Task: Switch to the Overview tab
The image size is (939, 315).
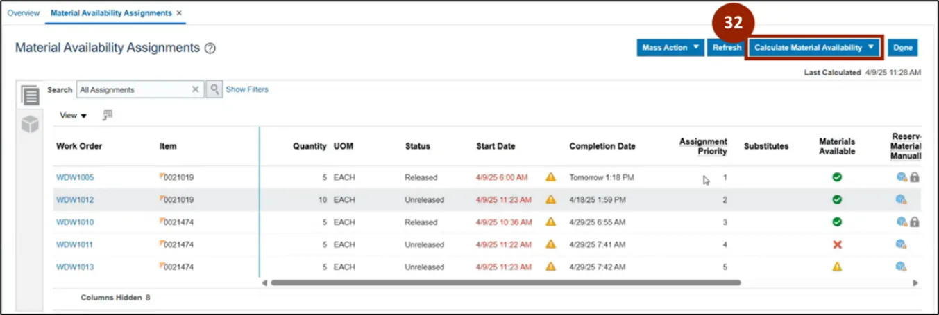Action: tap(23, 13)
